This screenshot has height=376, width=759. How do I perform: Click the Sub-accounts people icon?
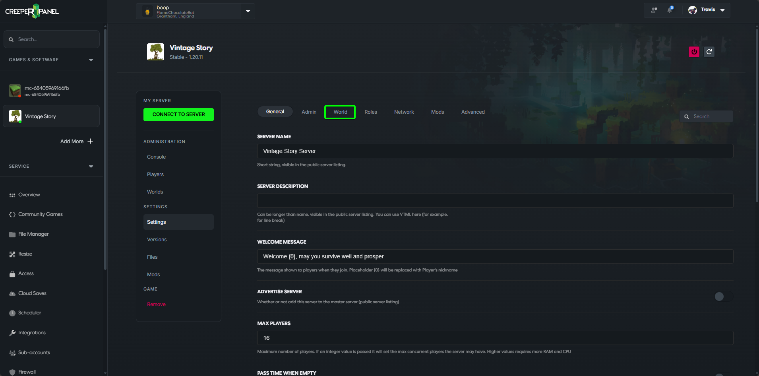12,353
